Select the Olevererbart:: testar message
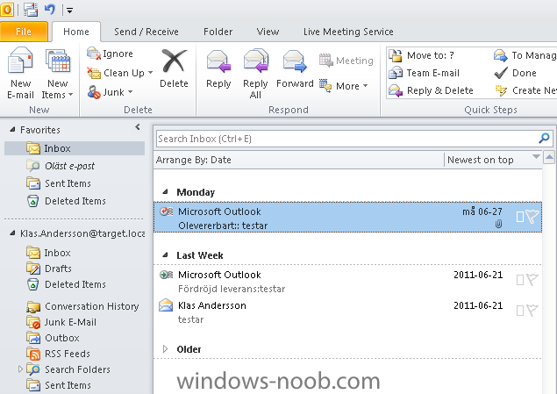Screen dimensions: 557x394 (x=347, y=218)
